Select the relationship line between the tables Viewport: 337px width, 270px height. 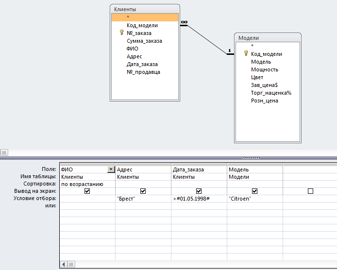point(207,39)
